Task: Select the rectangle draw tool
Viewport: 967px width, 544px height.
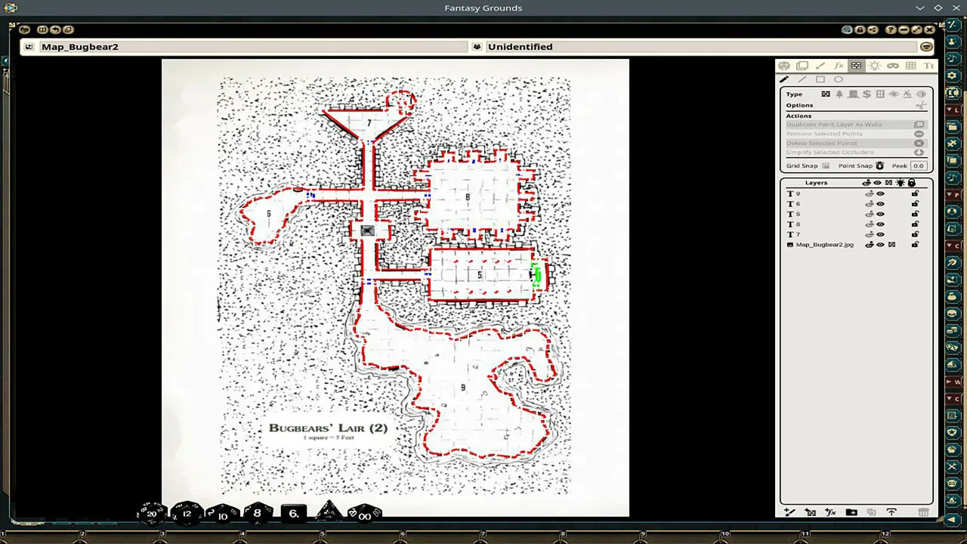Action: click(x=820, y=79)
